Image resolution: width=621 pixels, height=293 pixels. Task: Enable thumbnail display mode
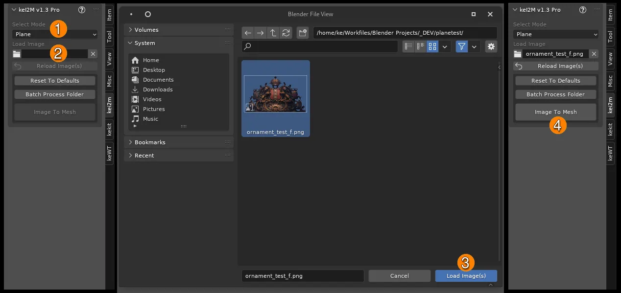coord(432,46)
